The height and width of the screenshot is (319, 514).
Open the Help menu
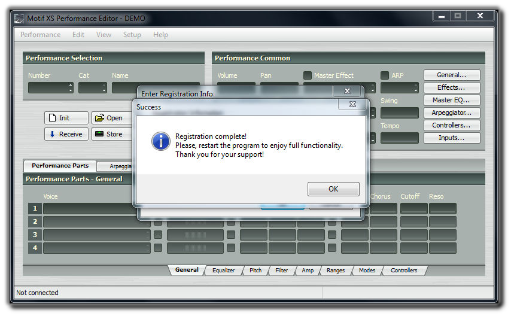coord(160,35)
